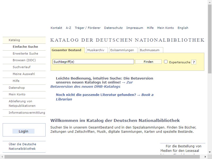Viewport: 212px width, 159px height.
Task: Open the A-Z index link
Action: (x=68, y=28)
